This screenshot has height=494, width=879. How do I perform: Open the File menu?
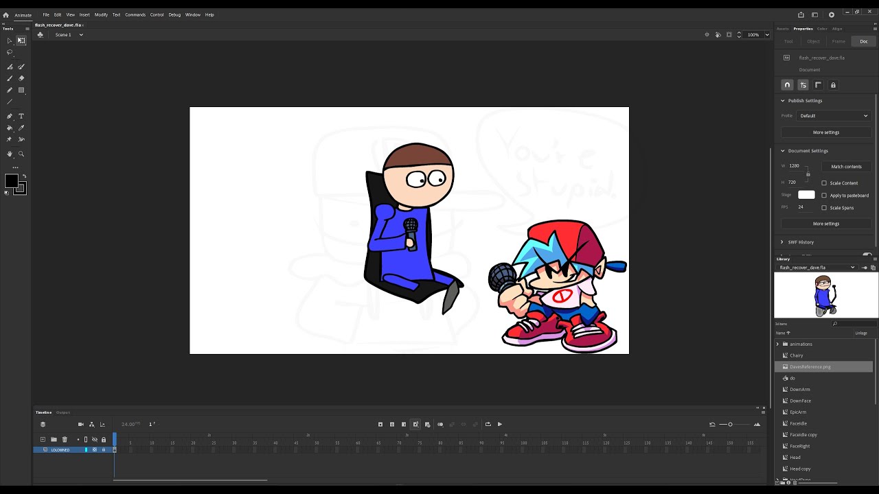point(46,14)
